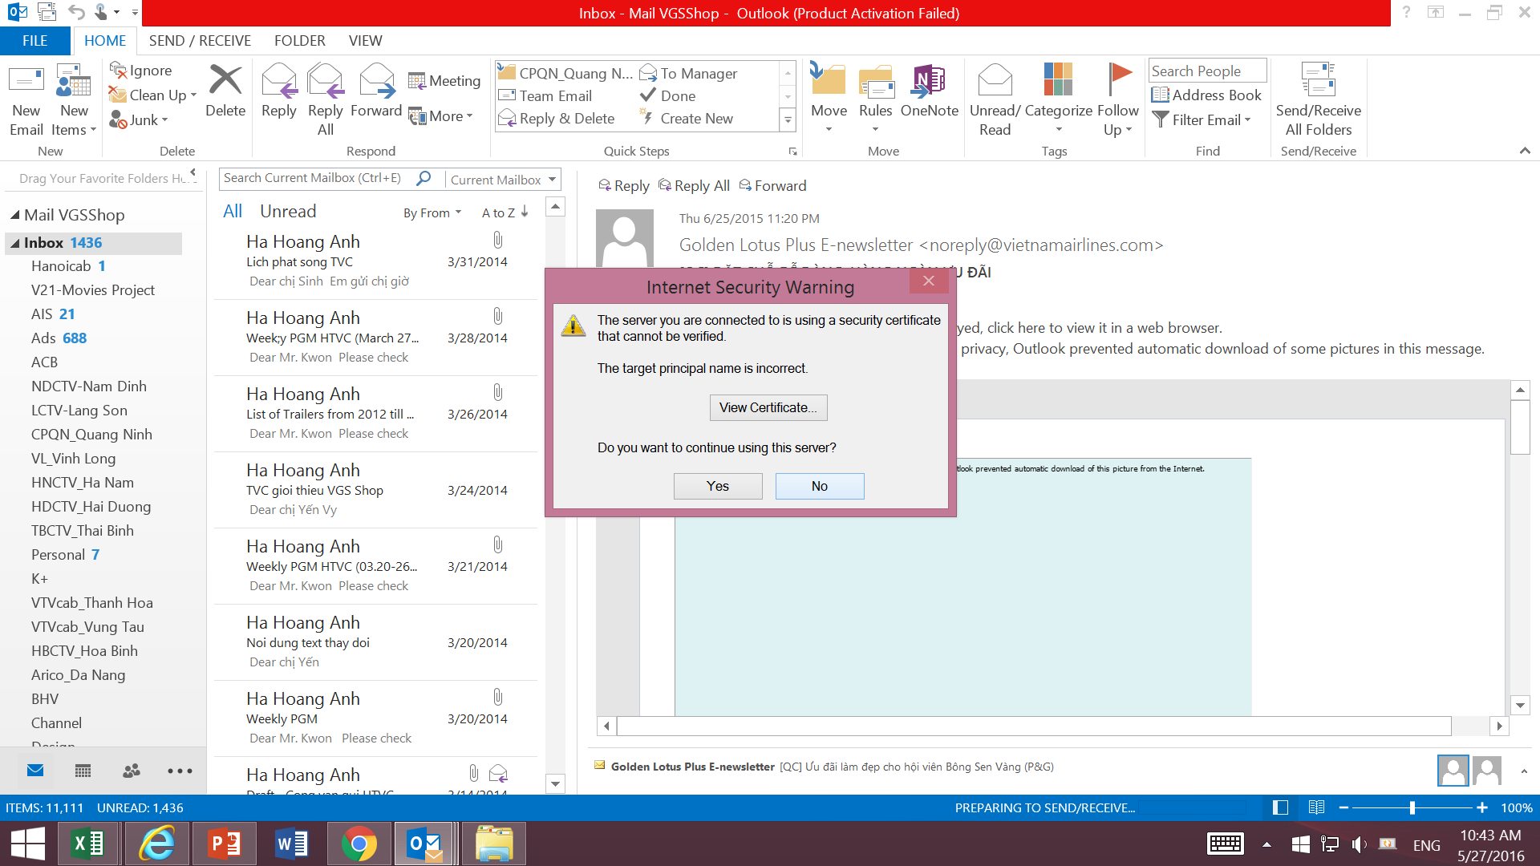Open the Rules menu
This screenshot has height=866, width=1540.
(875, 99)
